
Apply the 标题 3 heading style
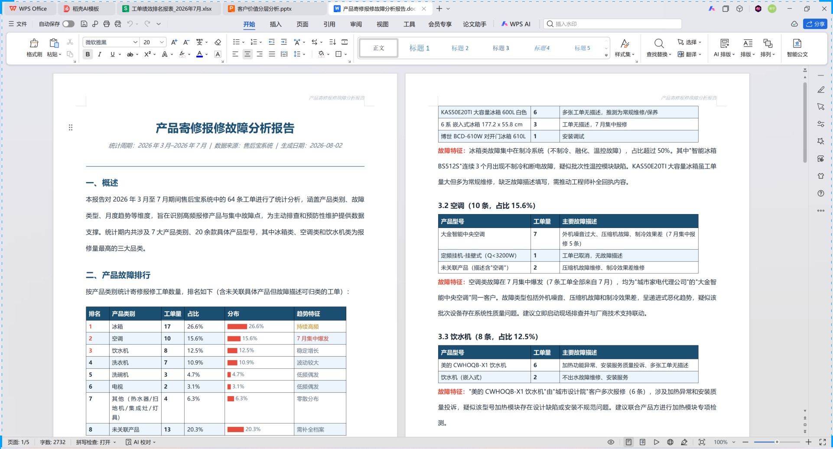[x=501, y=48]
